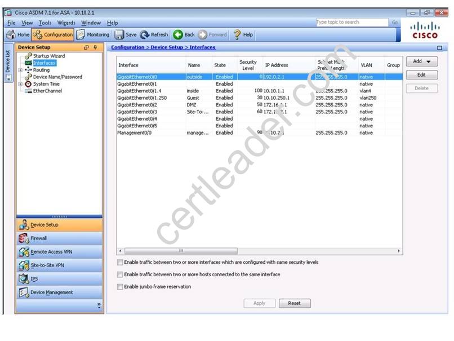Open the Home view icon
Viewport: 454px width, 341px height.
(x=11, y=34)
